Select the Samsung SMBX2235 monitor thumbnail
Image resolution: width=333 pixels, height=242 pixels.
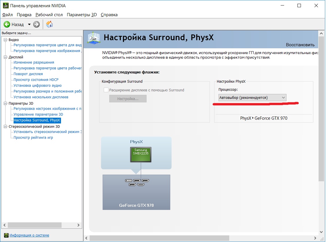coord(140,154)
